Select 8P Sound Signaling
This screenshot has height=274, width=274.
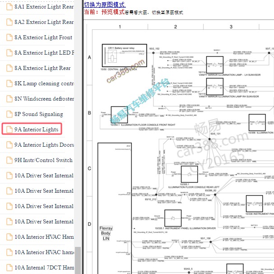[x=39, y=114]
